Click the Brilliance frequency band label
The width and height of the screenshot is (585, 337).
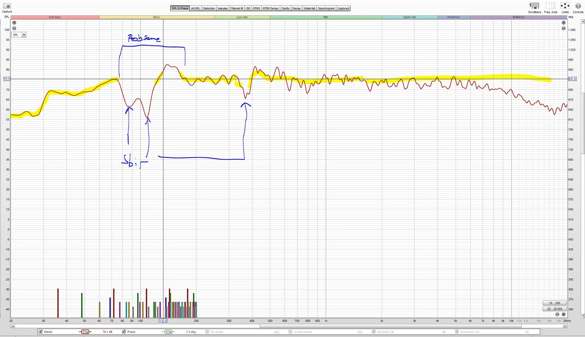point(518,17)
